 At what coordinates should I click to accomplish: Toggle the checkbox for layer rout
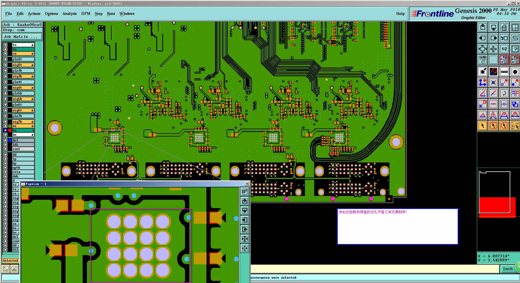point(5,149)
